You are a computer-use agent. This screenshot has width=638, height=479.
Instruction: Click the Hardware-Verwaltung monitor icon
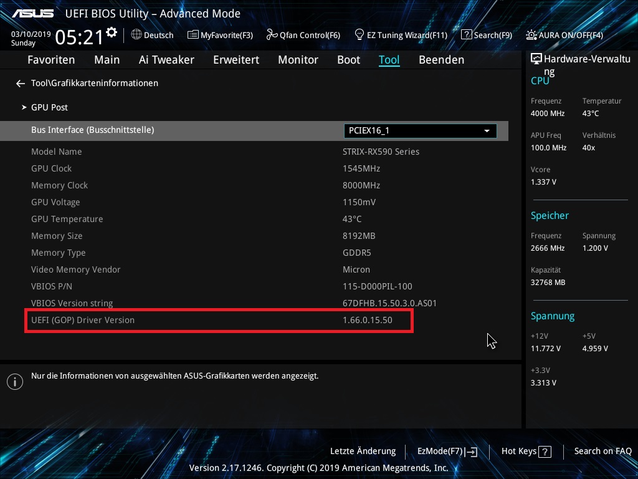click(x=536, y=59)
